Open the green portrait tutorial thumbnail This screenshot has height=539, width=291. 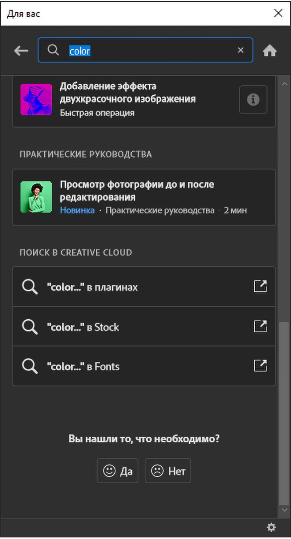click(x=36, y=197)
